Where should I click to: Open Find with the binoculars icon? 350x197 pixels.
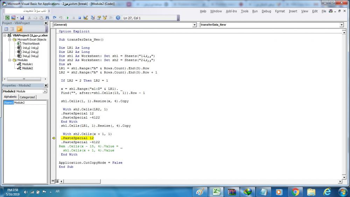47,18
